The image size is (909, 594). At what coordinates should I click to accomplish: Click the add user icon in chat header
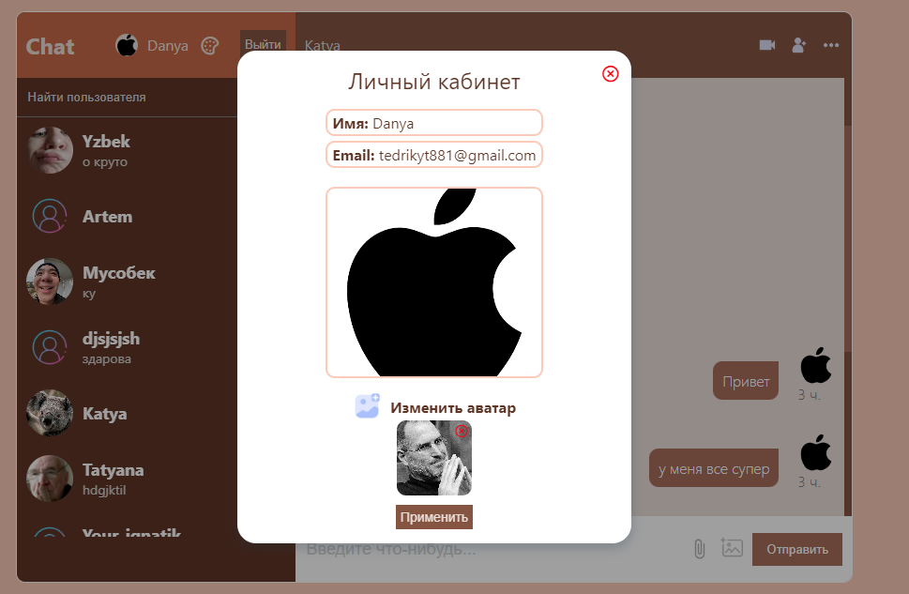click(798, 44)
